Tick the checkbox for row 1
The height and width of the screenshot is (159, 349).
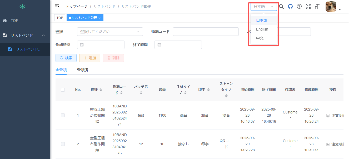point(63,115)
